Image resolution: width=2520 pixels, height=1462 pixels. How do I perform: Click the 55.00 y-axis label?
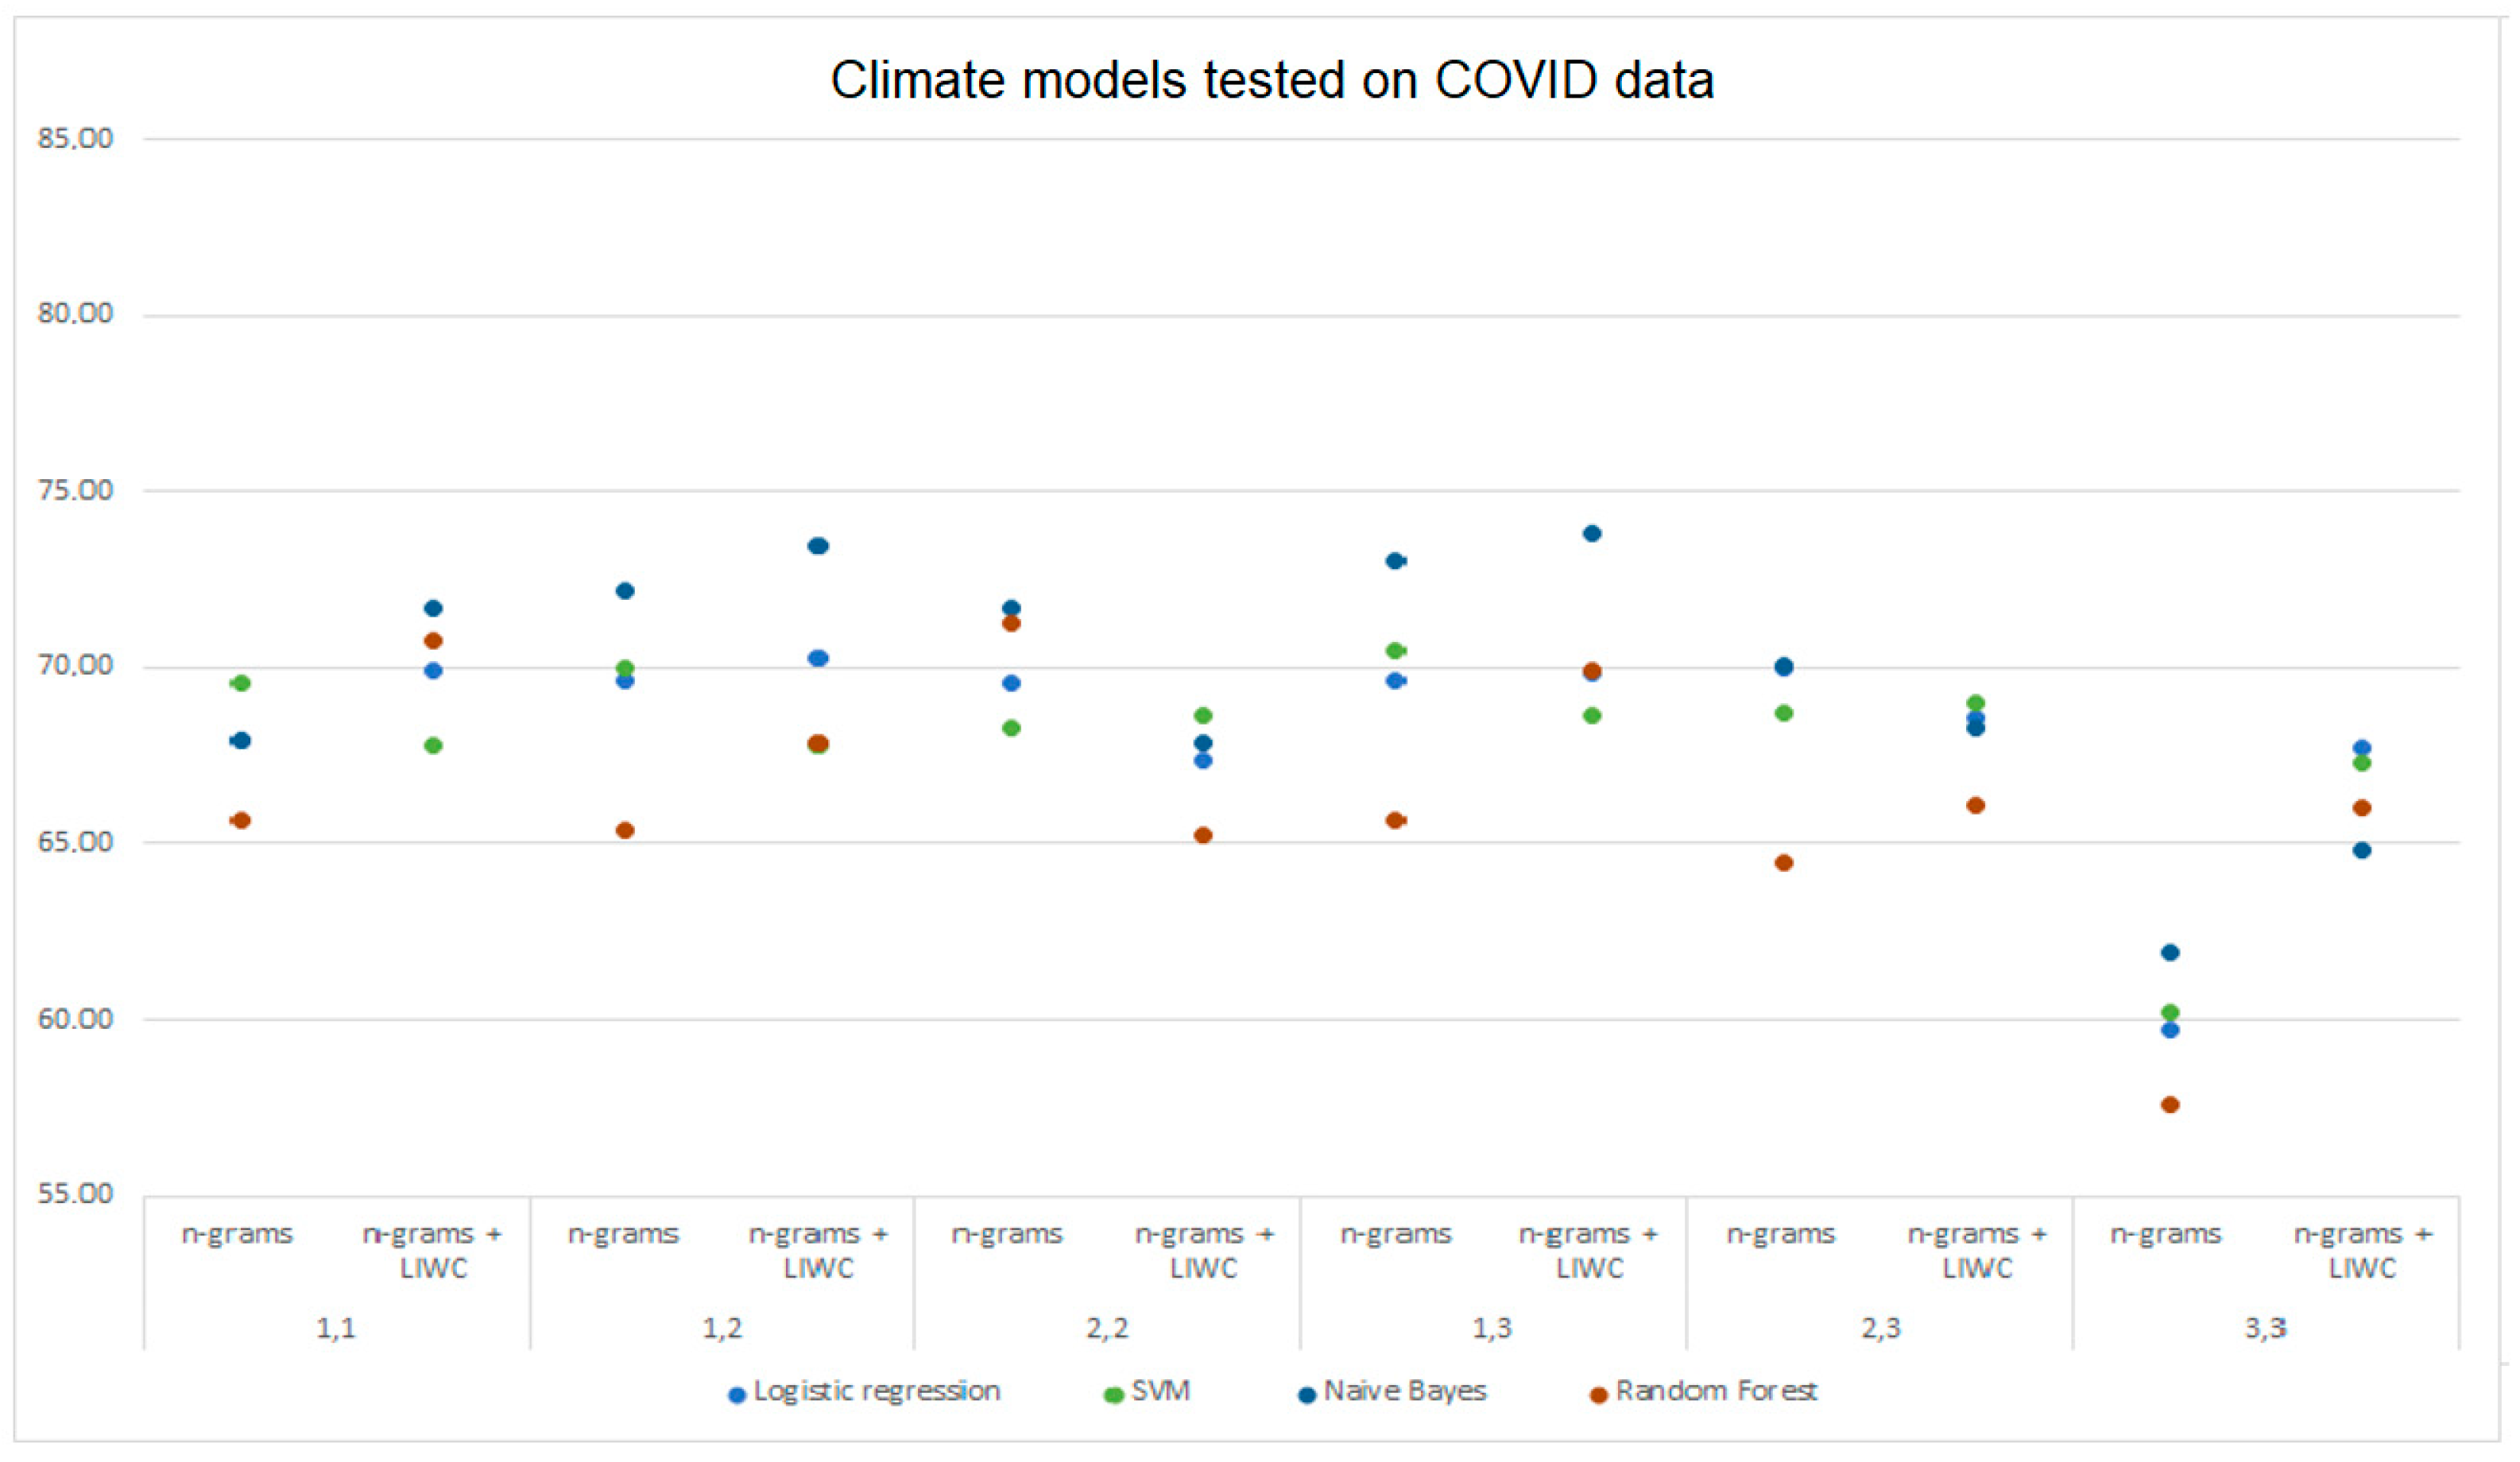[x=75, y=1194]
